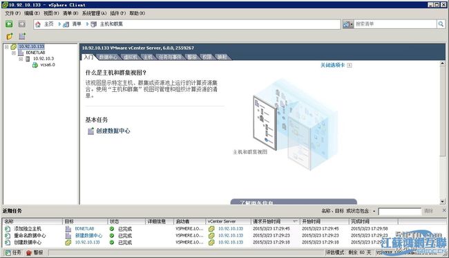Viewport: 449px width, 258px height.
Task: Click the task icon of 创建数据中心 task row
Action: point(8,243)
